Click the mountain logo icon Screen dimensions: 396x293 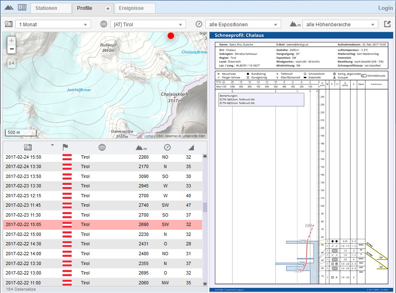click(x=9, y=7)
